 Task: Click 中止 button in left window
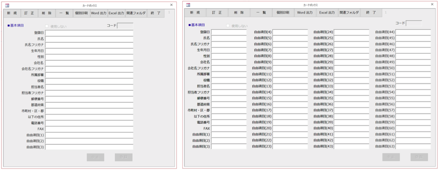[x=96, y=157]
